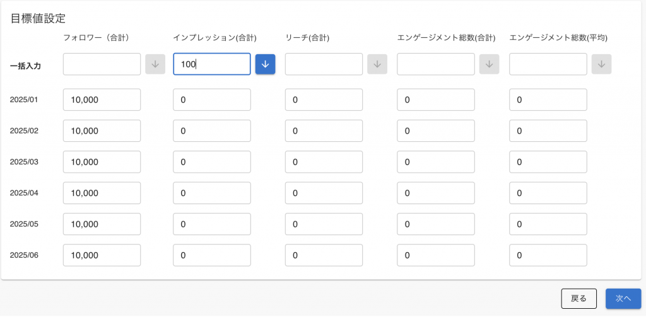Screen dimensions: 646x317
Task: Edit the 2025/06 インプレッション value field
Action: [212, 255]
